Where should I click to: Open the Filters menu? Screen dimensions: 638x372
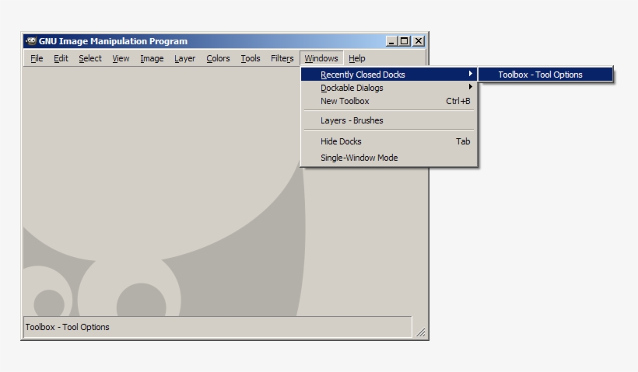pos(282,58)
